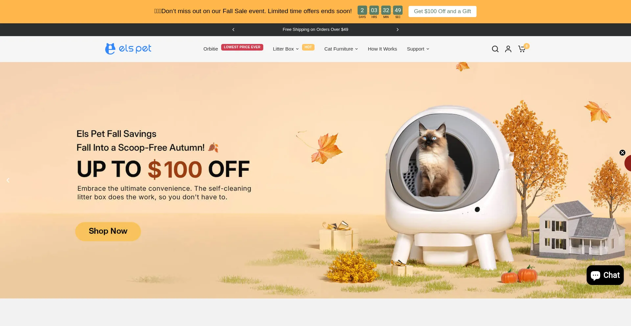Open the user account icon

(508, 49)
